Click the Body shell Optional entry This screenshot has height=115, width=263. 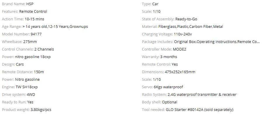pos(160,102)
